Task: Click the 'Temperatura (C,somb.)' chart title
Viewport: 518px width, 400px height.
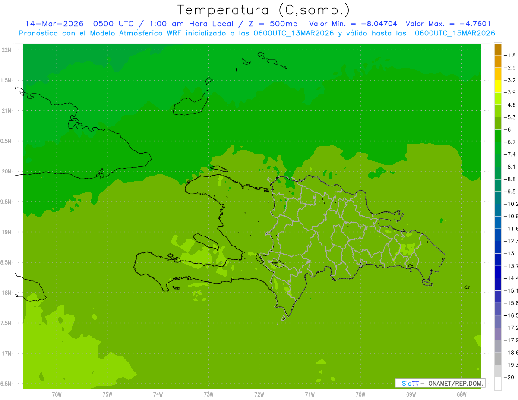Action: pyautogui.click(x=264, y=10)
